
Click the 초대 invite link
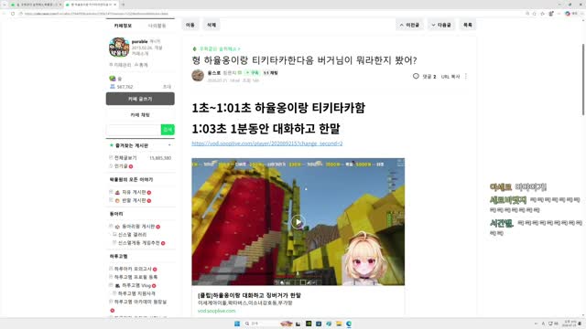click(167, 87)
